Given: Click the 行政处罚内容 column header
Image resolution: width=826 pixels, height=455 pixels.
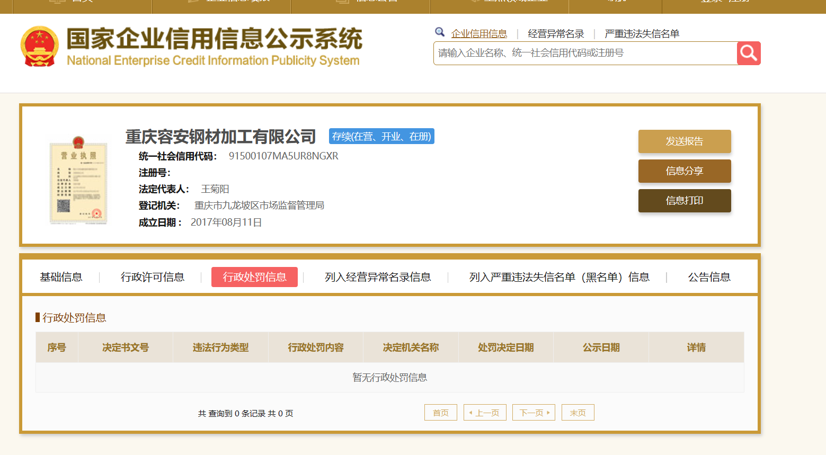Looking at the screenshot, I should tap(316, 347).
